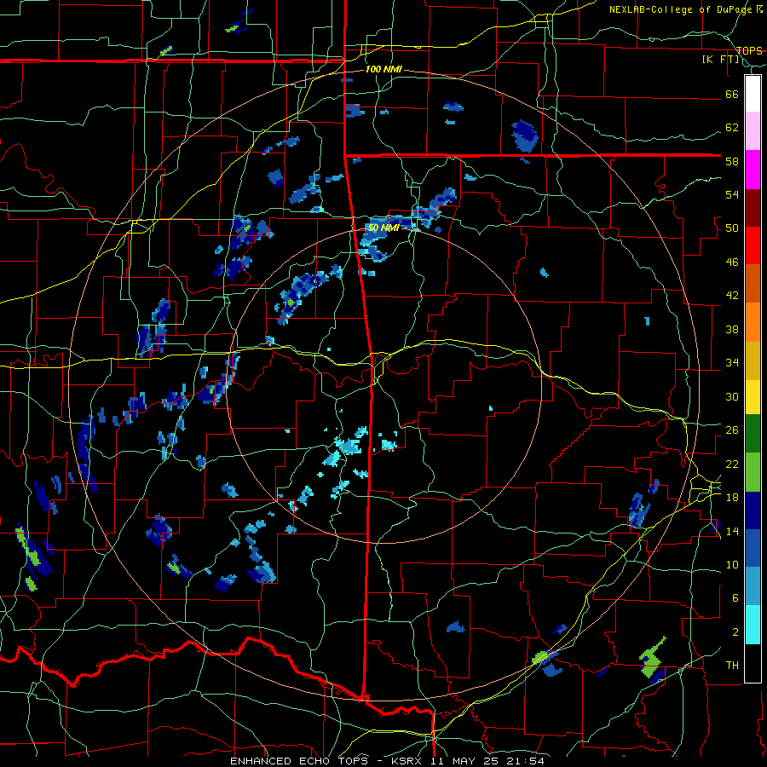Click the "42" legend value
Image resolution: width=767 pixels, height=767 pixels.
[x=732, y=296]
